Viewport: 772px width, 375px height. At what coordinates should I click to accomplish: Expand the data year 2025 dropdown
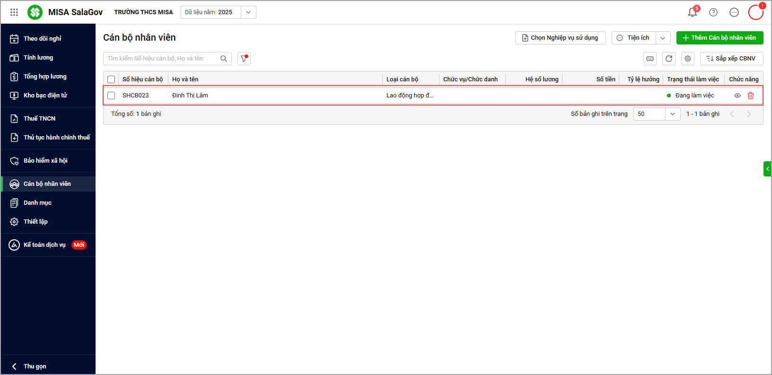248,12
